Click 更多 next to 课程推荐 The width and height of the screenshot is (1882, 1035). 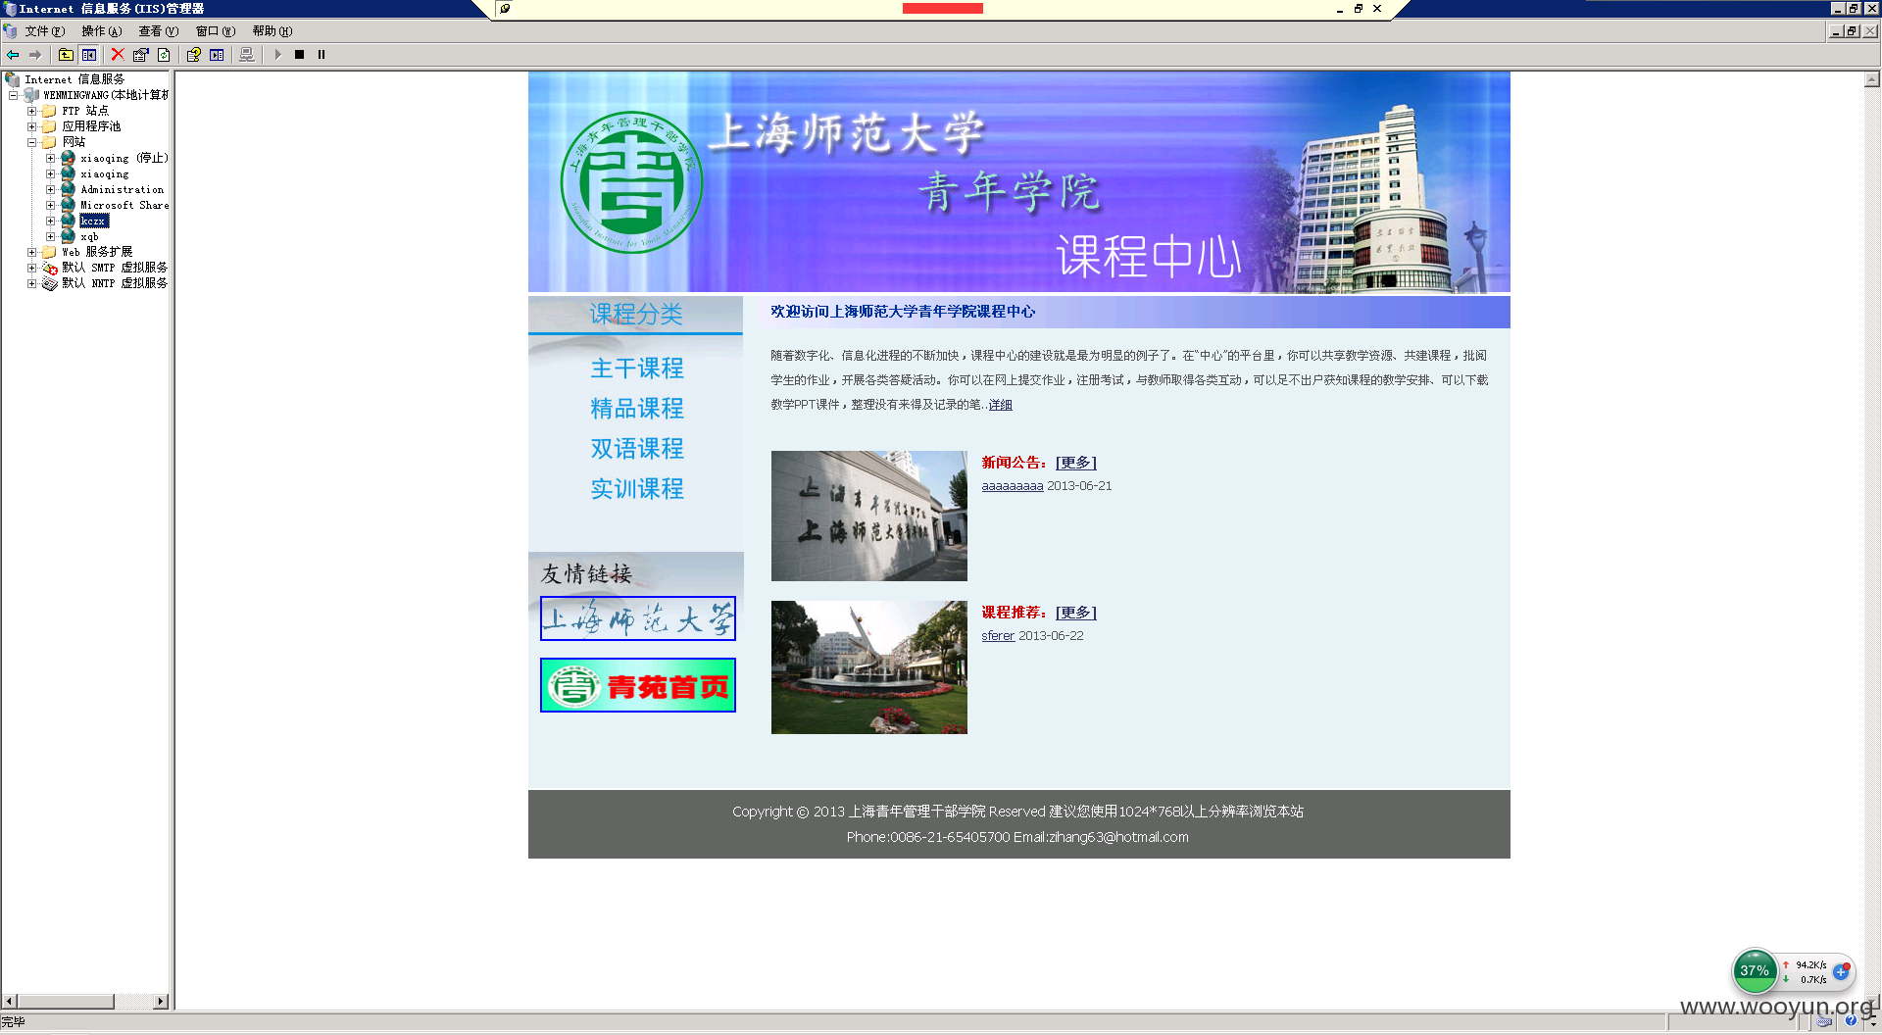coord(1075,613)
